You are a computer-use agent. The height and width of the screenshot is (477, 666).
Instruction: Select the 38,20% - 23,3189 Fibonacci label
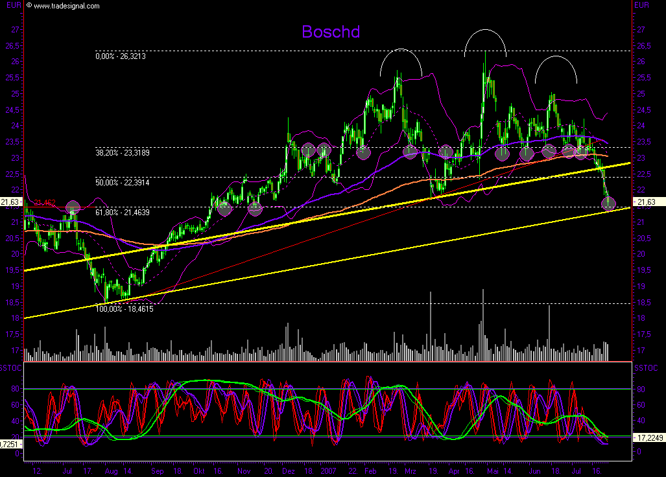(x=121, y=153)
